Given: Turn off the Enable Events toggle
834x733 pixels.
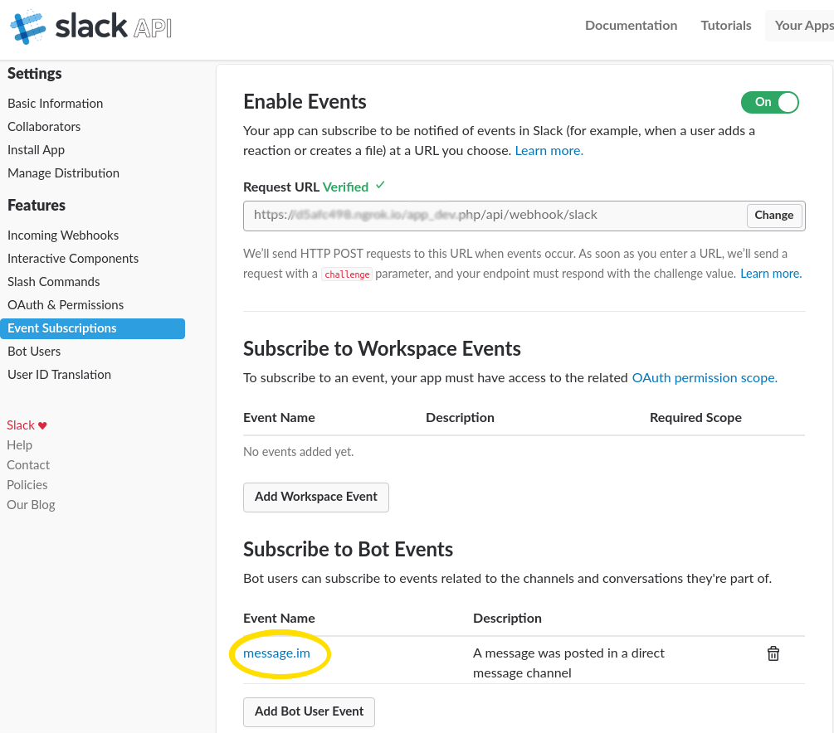Looking at the screenshot, I should 769,102.
